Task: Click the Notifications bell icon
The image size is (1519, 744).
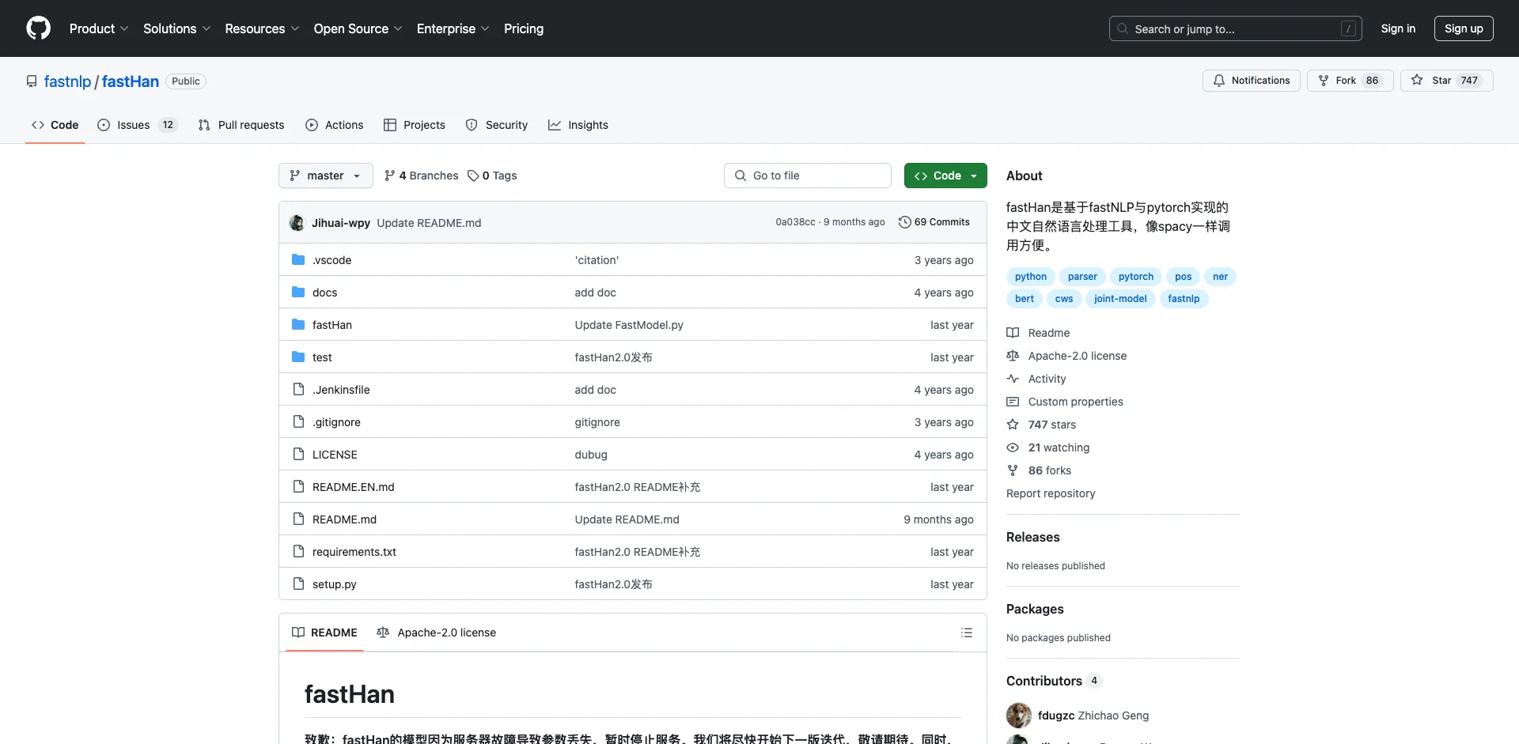Action: (x=1219, y=81)
